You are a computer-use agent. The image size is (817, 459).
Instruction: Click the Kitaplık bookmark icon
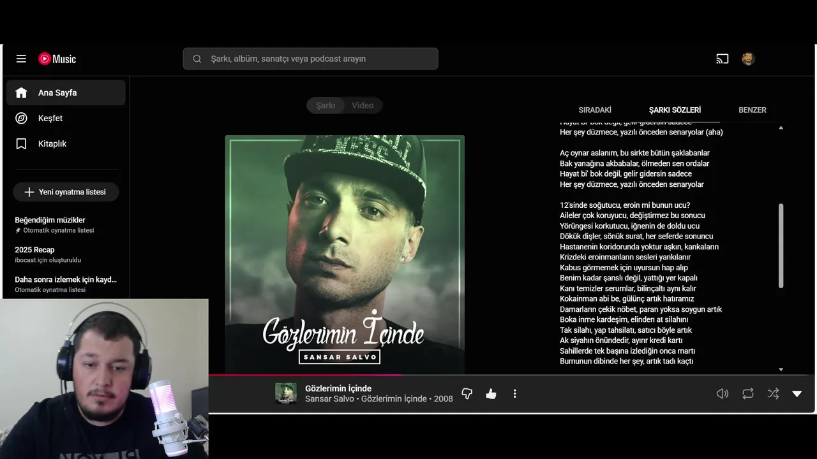pos(21,143)
